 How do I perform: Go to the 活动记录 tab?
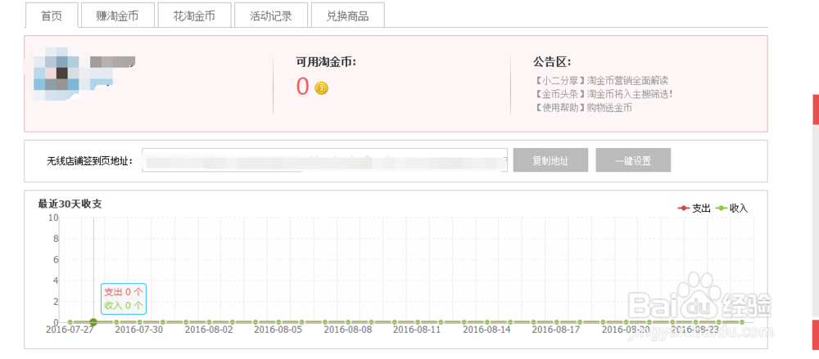[271, 16]
